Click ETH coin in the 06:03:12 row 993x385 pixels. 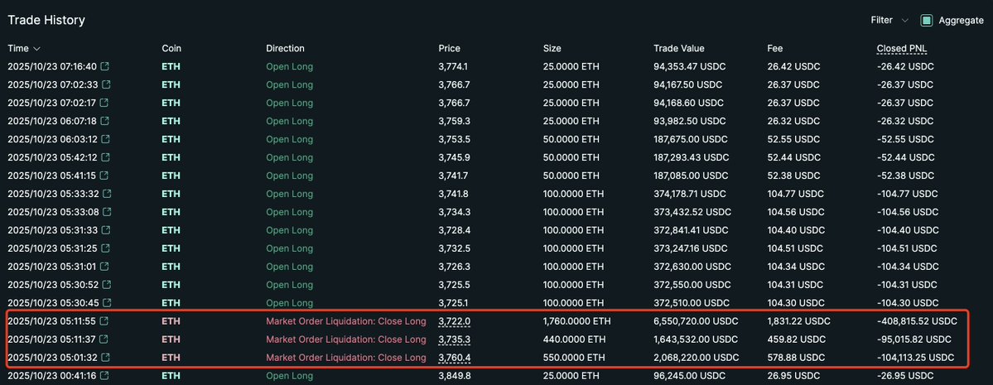[171, 139]
